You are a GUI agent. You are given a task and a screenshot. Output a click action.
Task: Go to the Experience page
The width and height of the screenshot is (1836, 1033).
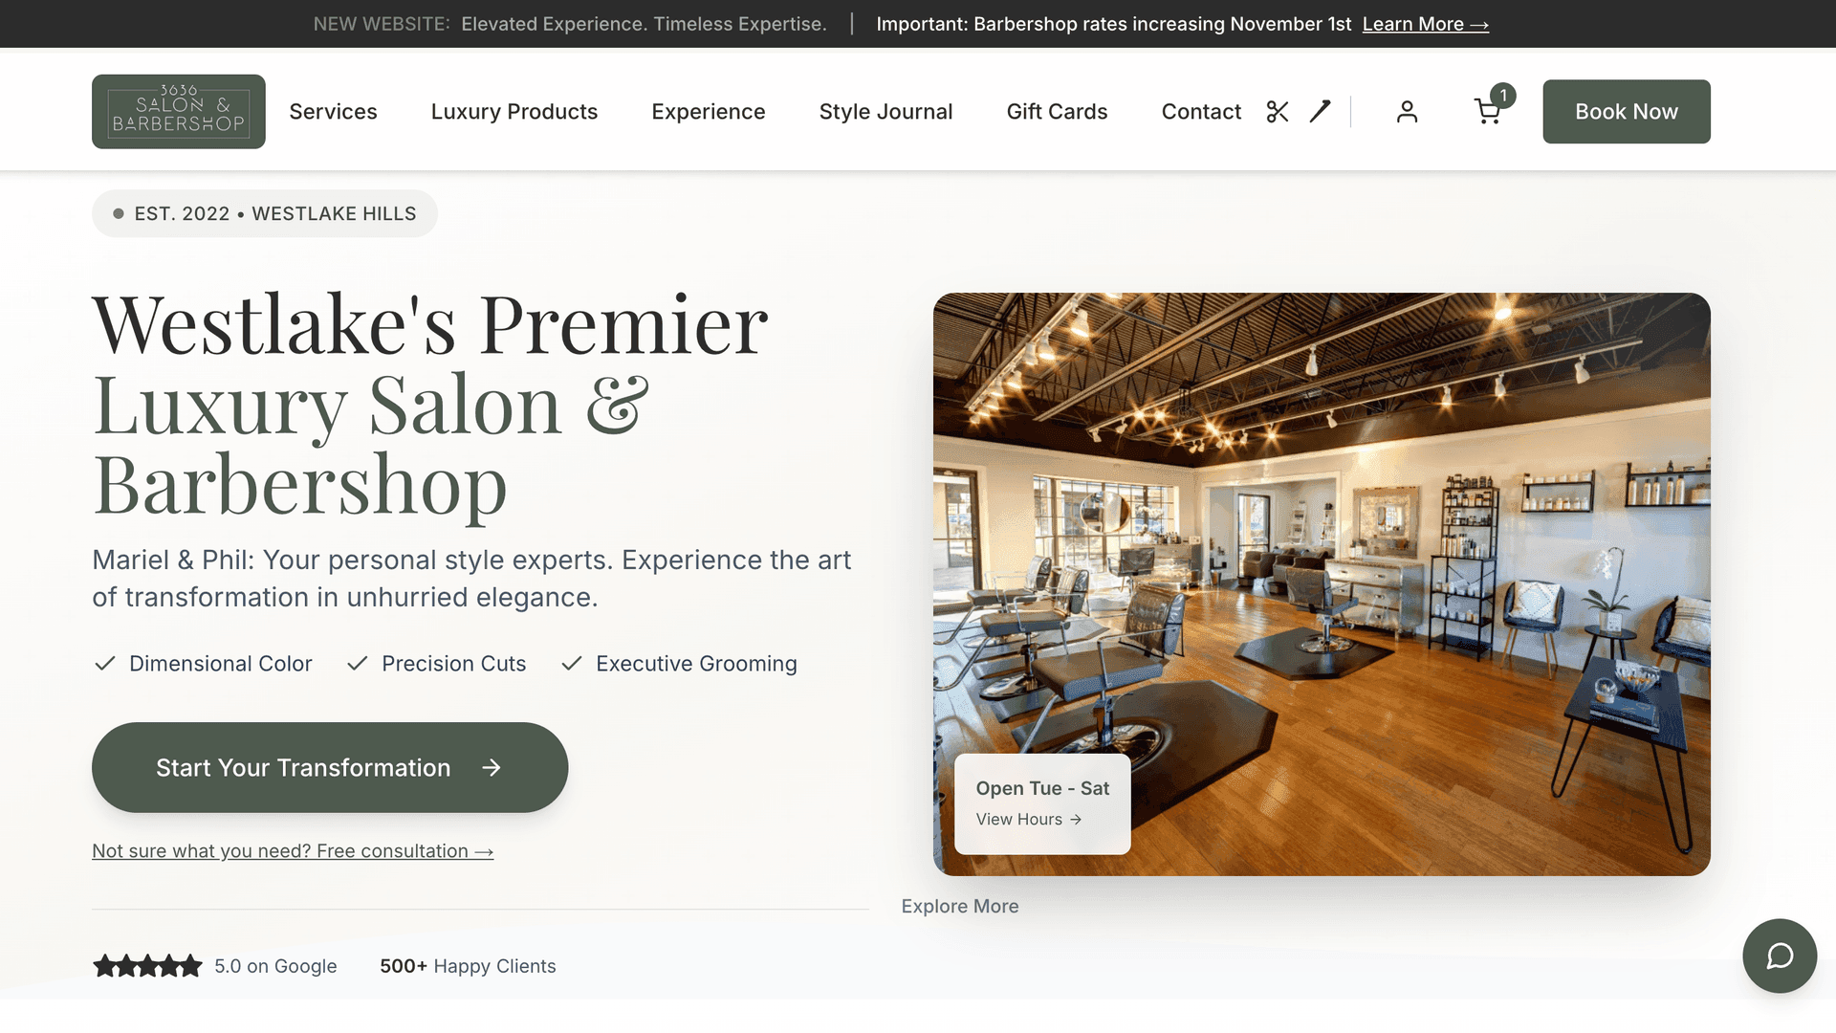coord(709,112)
